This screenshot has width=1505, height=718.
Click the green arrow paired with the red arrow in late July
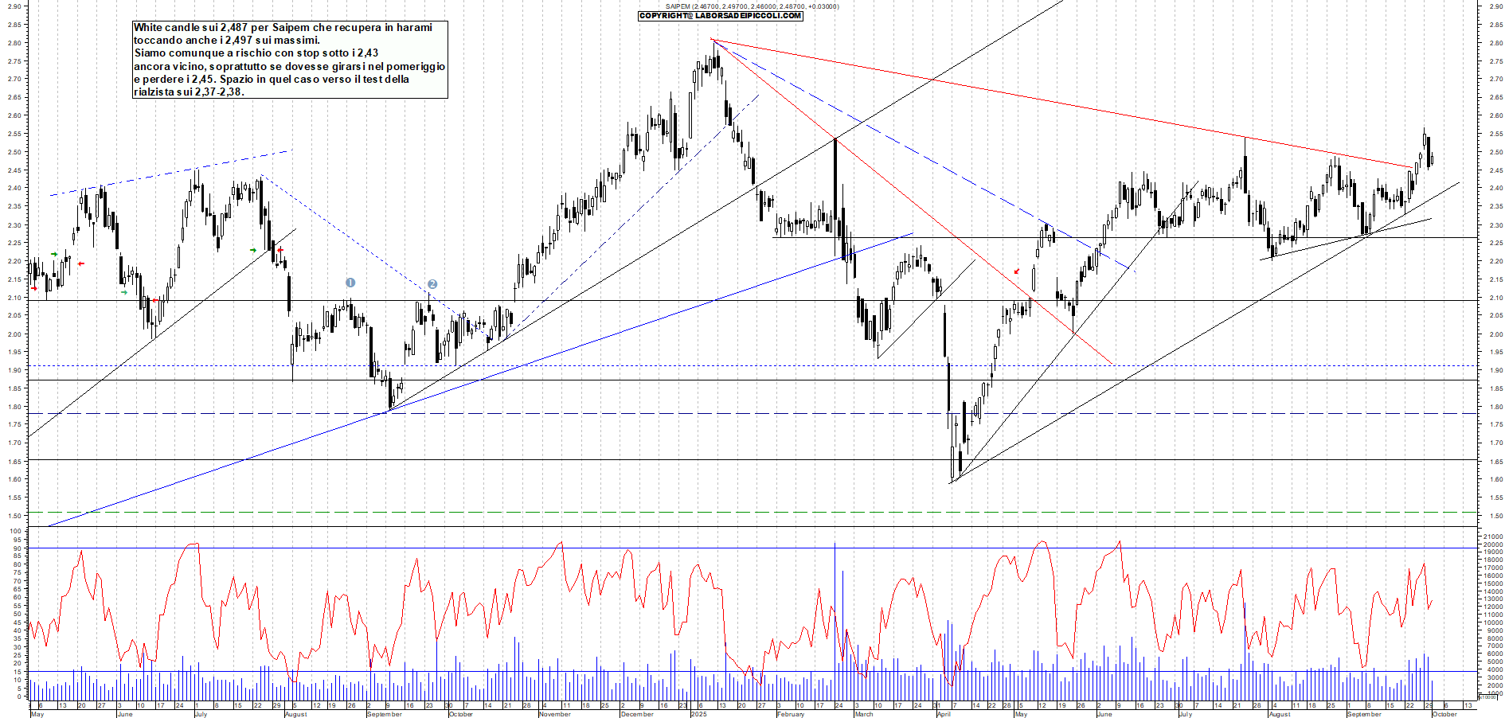(253, 250)
